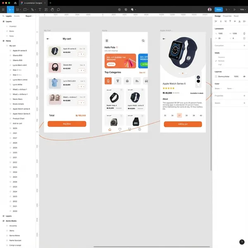Select the Pen tool
The image size is (248, 248).
click(32, 10)
